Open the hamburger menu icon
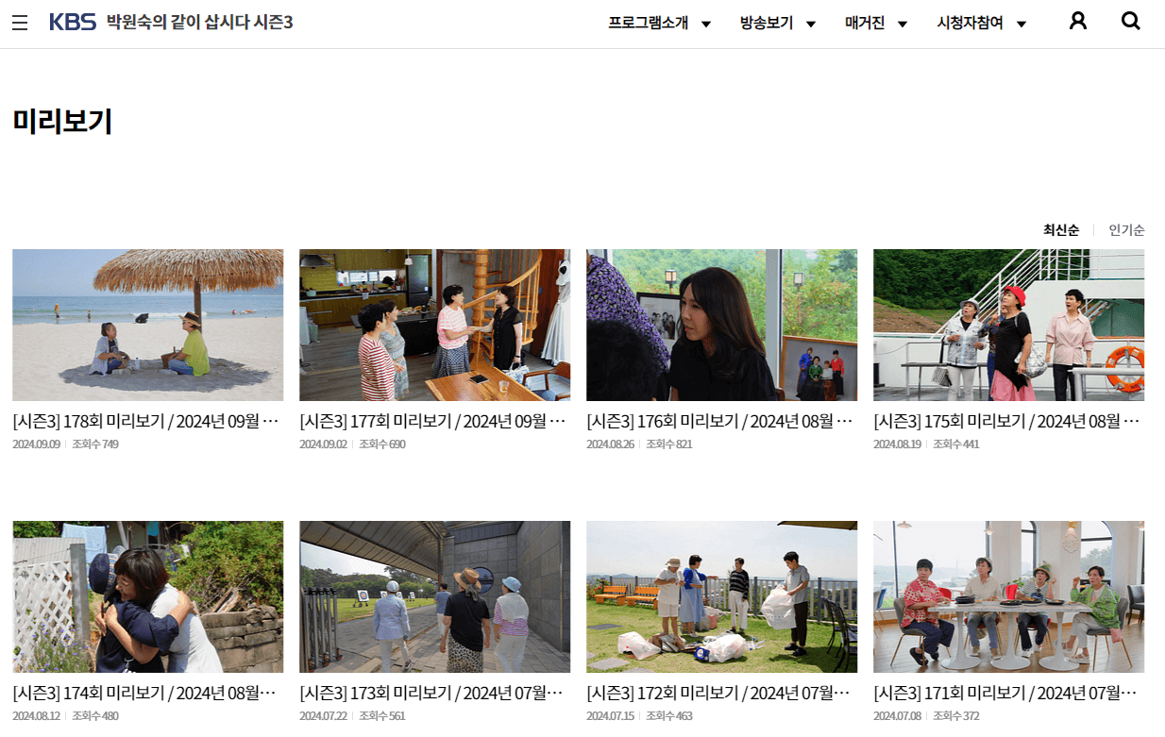 click(20, 23)
